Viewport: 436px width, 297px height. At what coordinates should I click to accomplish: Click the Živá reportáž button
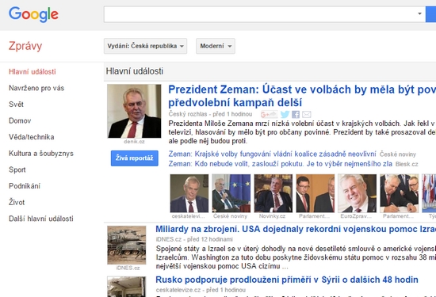(135, 158)
